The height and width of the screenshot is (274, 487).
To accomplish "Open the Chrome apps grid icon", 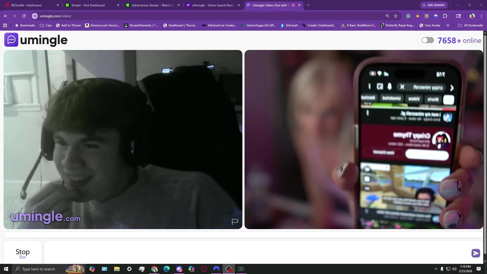I will [5, 25].
